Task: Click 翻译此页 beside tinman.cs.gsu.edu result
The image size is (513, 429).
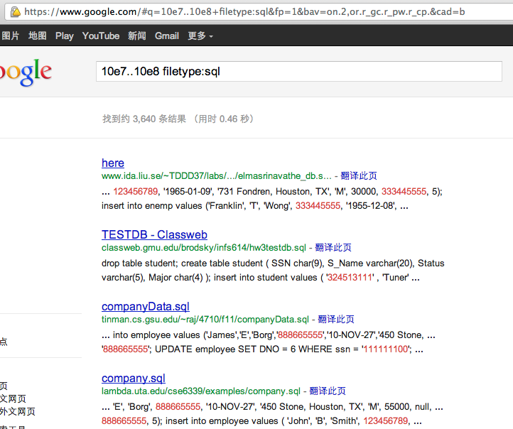Action: (x=335, y=320)
